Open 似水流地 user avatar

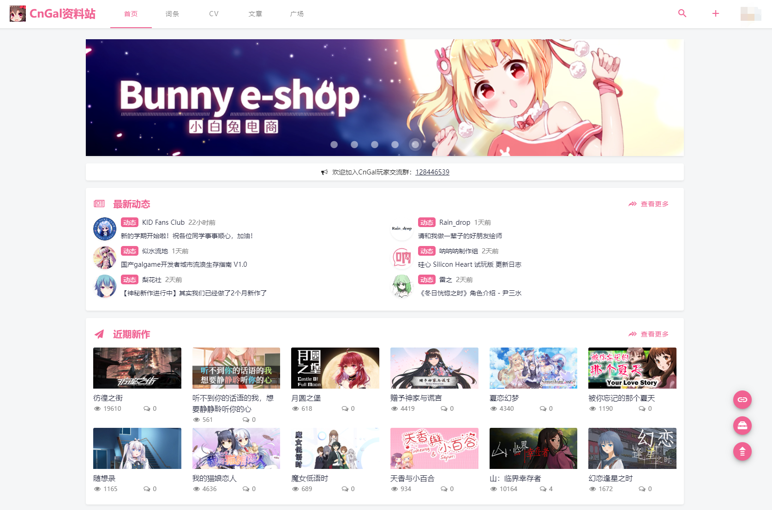tap(105, 258)
